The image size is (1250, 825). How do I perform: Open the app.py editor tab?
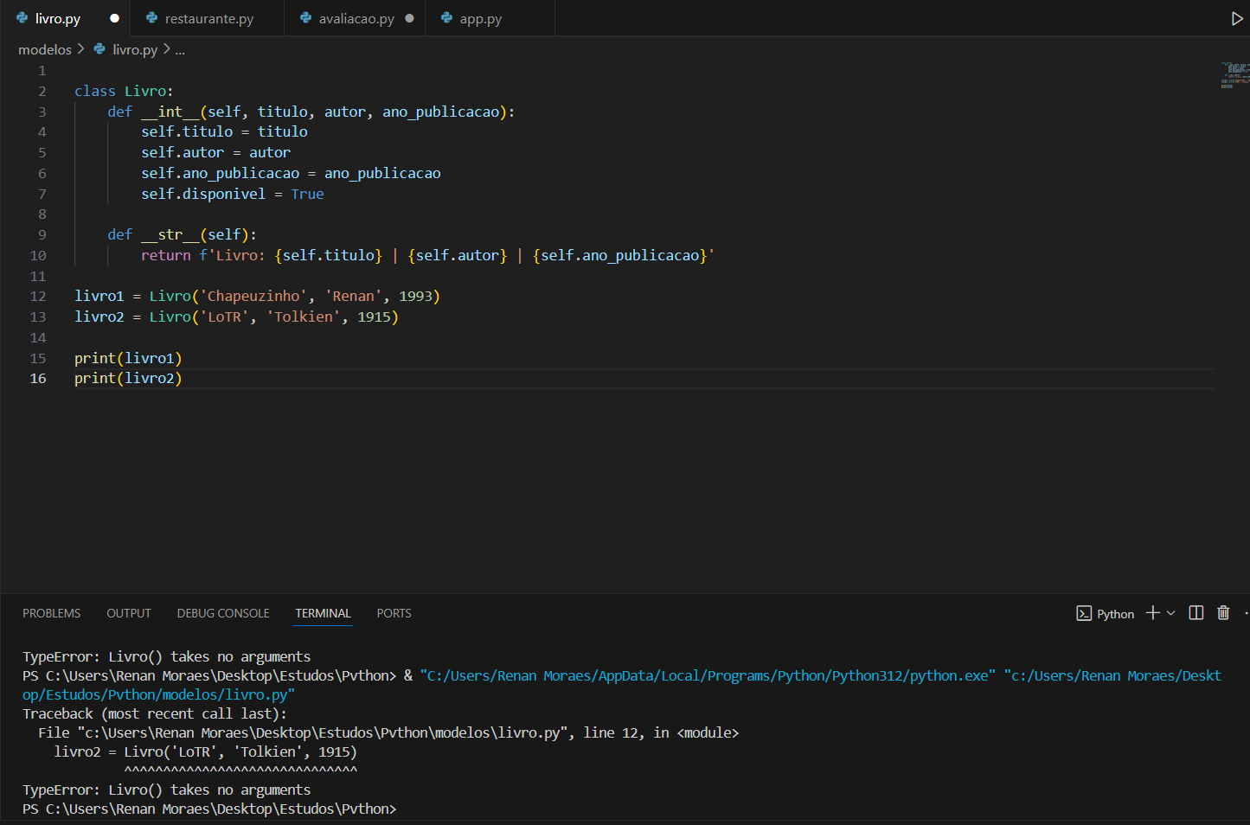490,18
